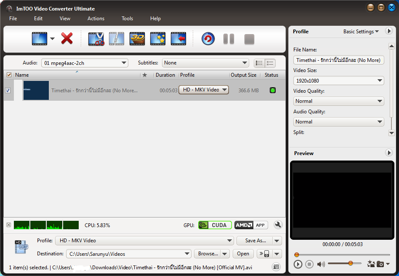The image size is (399, 276).
Task: Click the green status indicator
Action: click(x=273, y=90)
